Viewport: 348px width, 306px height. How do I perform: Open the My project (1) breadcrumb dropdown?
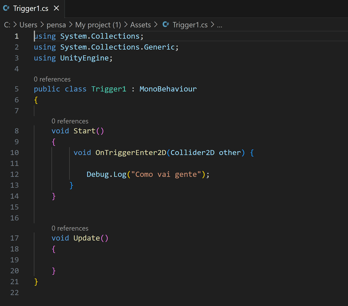(98, 25)
